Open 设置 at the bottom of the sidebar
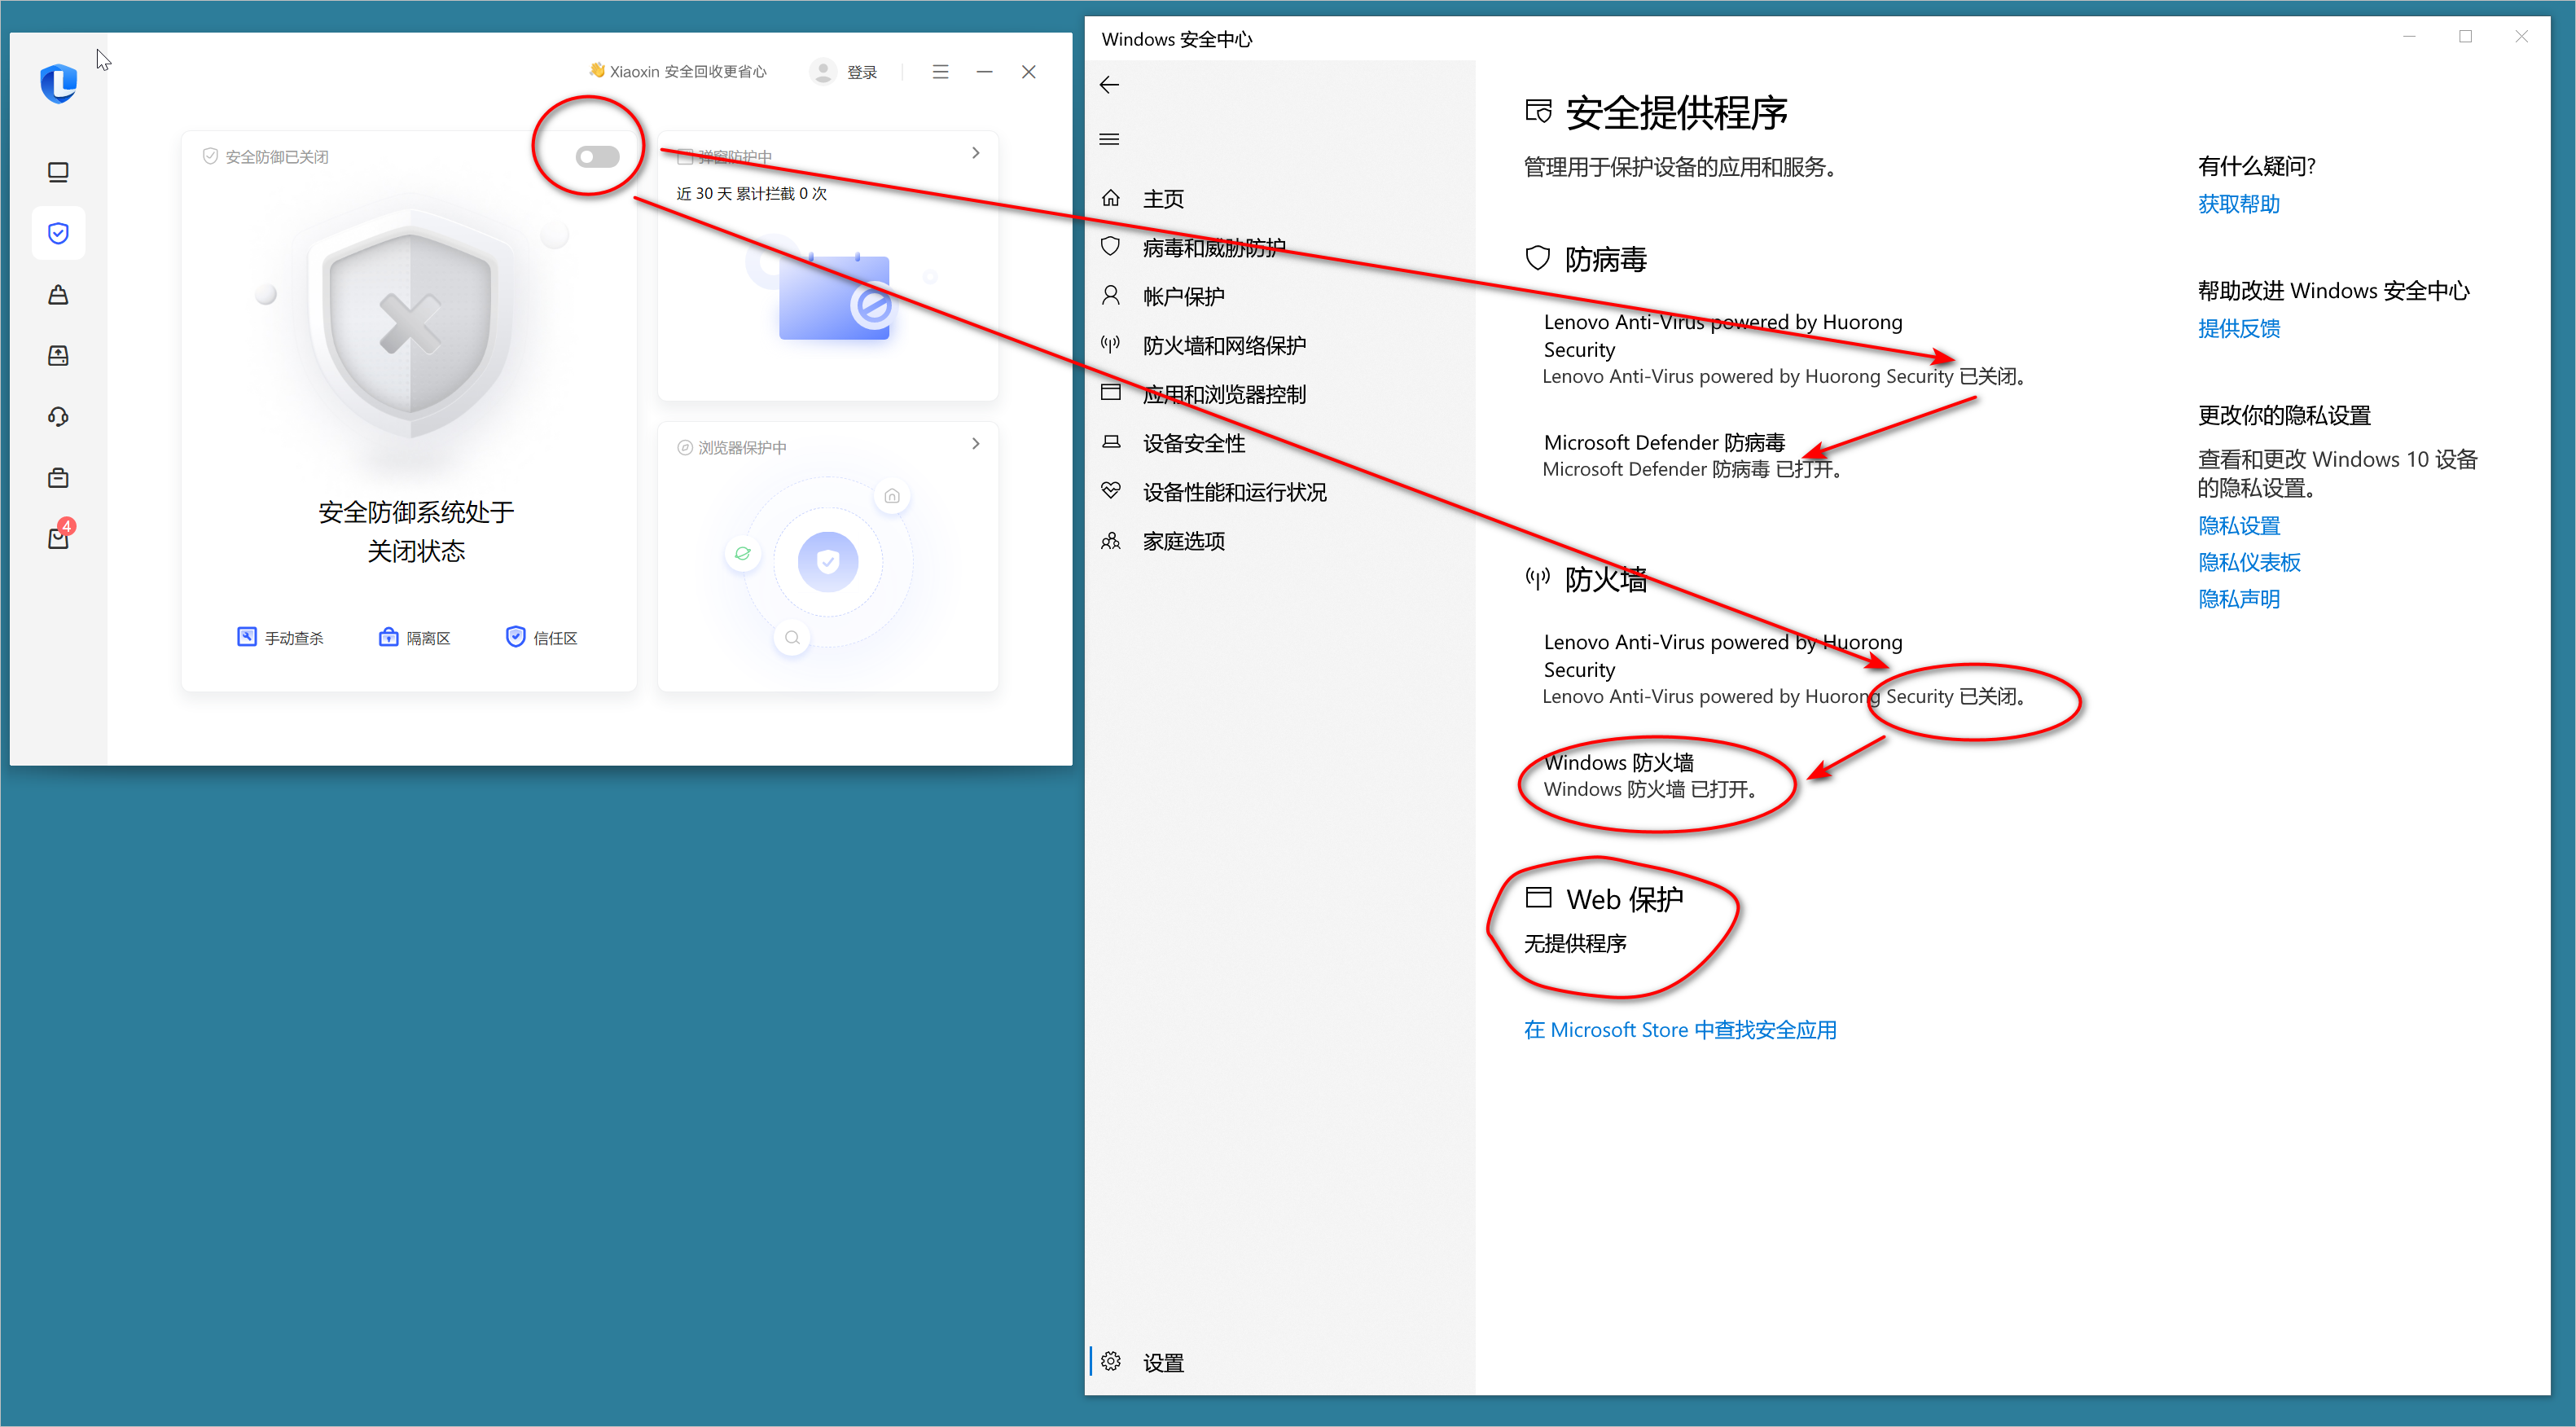 tap(1162, 1362)
